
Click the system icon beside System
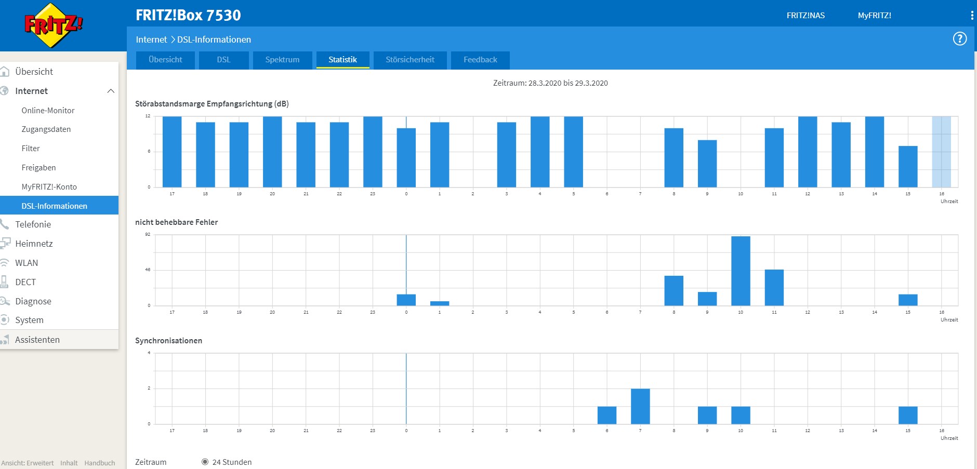click(x=5, y=320)
